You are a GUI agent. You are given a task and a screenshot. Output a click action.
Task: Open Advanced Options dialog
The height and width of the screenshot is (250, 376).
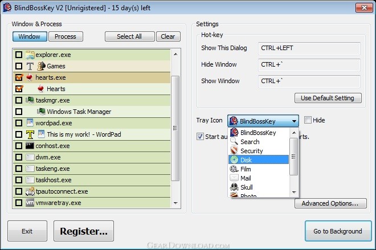click(330, 203)
